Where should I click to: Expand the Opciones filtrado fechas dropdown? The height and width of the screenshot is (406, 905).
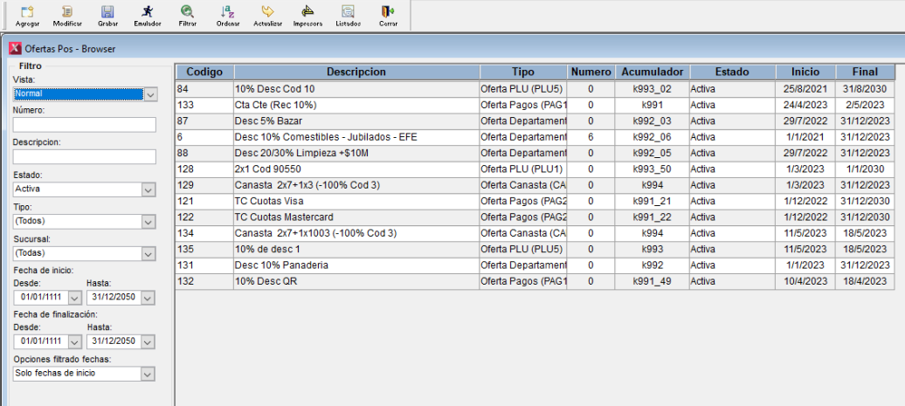(149, 374)
